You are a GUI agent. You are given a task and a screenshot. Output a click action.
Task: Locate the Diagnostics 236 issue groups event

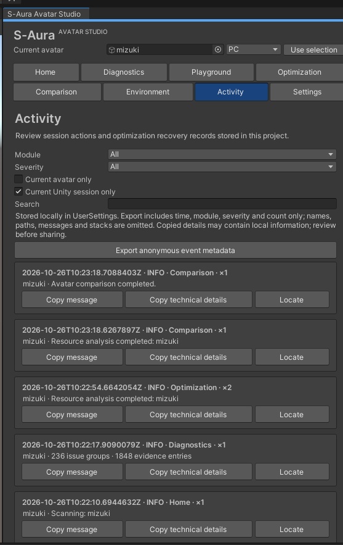tap(292, 472)
